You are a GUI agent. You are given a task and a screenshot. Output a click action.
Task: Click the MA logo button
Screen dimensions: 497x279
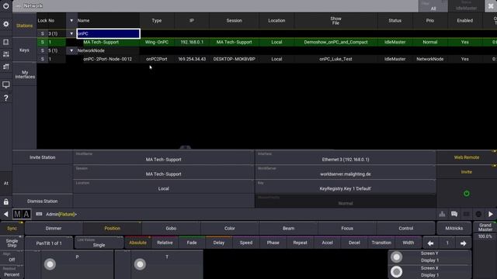22,214
